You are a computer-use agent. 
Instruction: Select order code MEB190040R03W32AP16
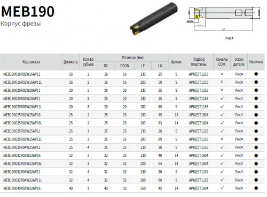tap(22, 188)
